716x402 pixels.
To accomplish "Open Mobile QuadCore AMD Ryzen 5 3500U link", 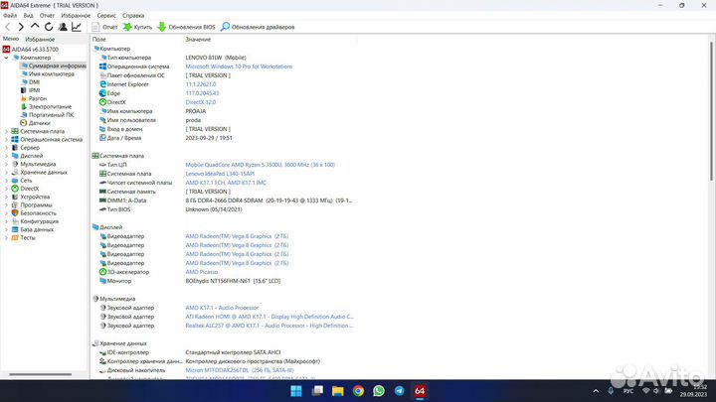I will coord(260,165).
